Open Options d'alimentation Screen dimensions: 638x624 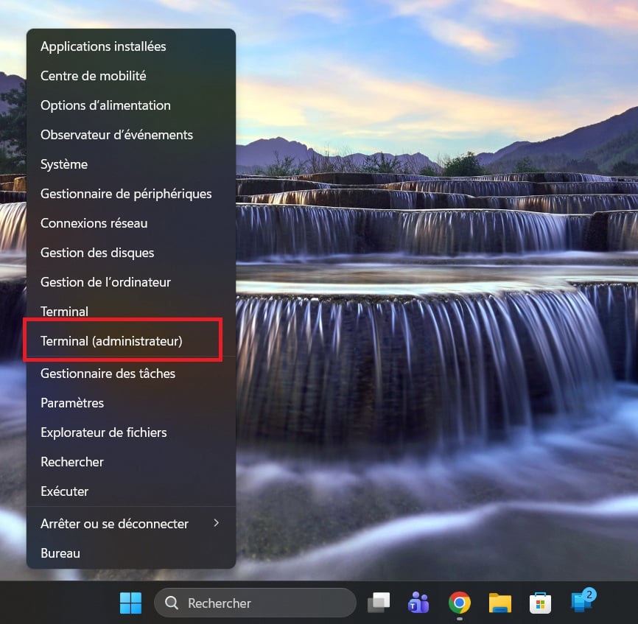point(105,105)
